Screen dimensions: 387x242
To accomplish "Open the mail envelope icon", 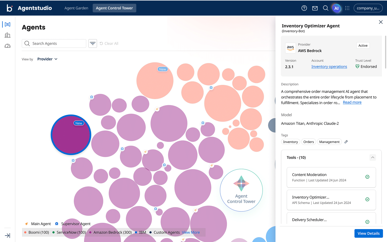I will click(x=315, y=8).
